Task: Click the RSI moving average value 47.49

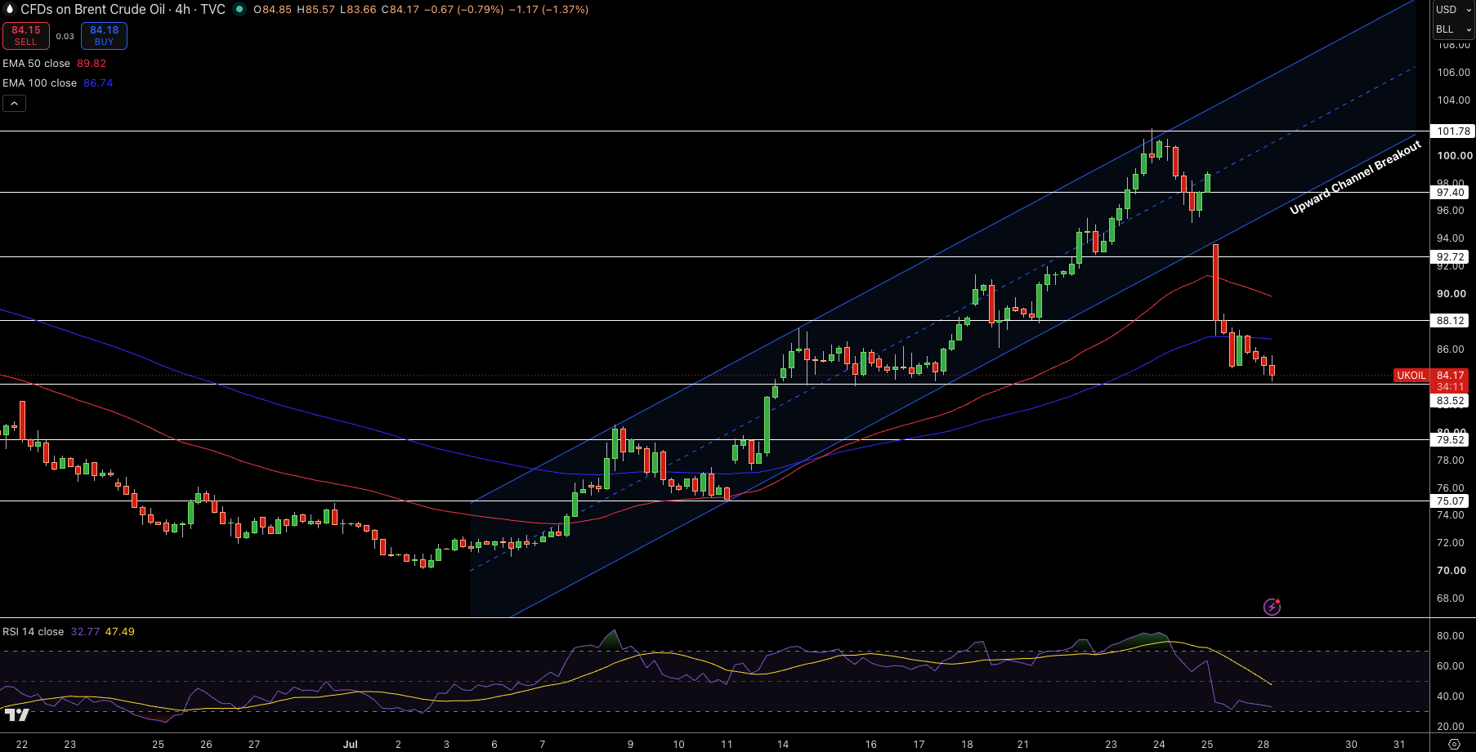Action: tap(119, 632)
